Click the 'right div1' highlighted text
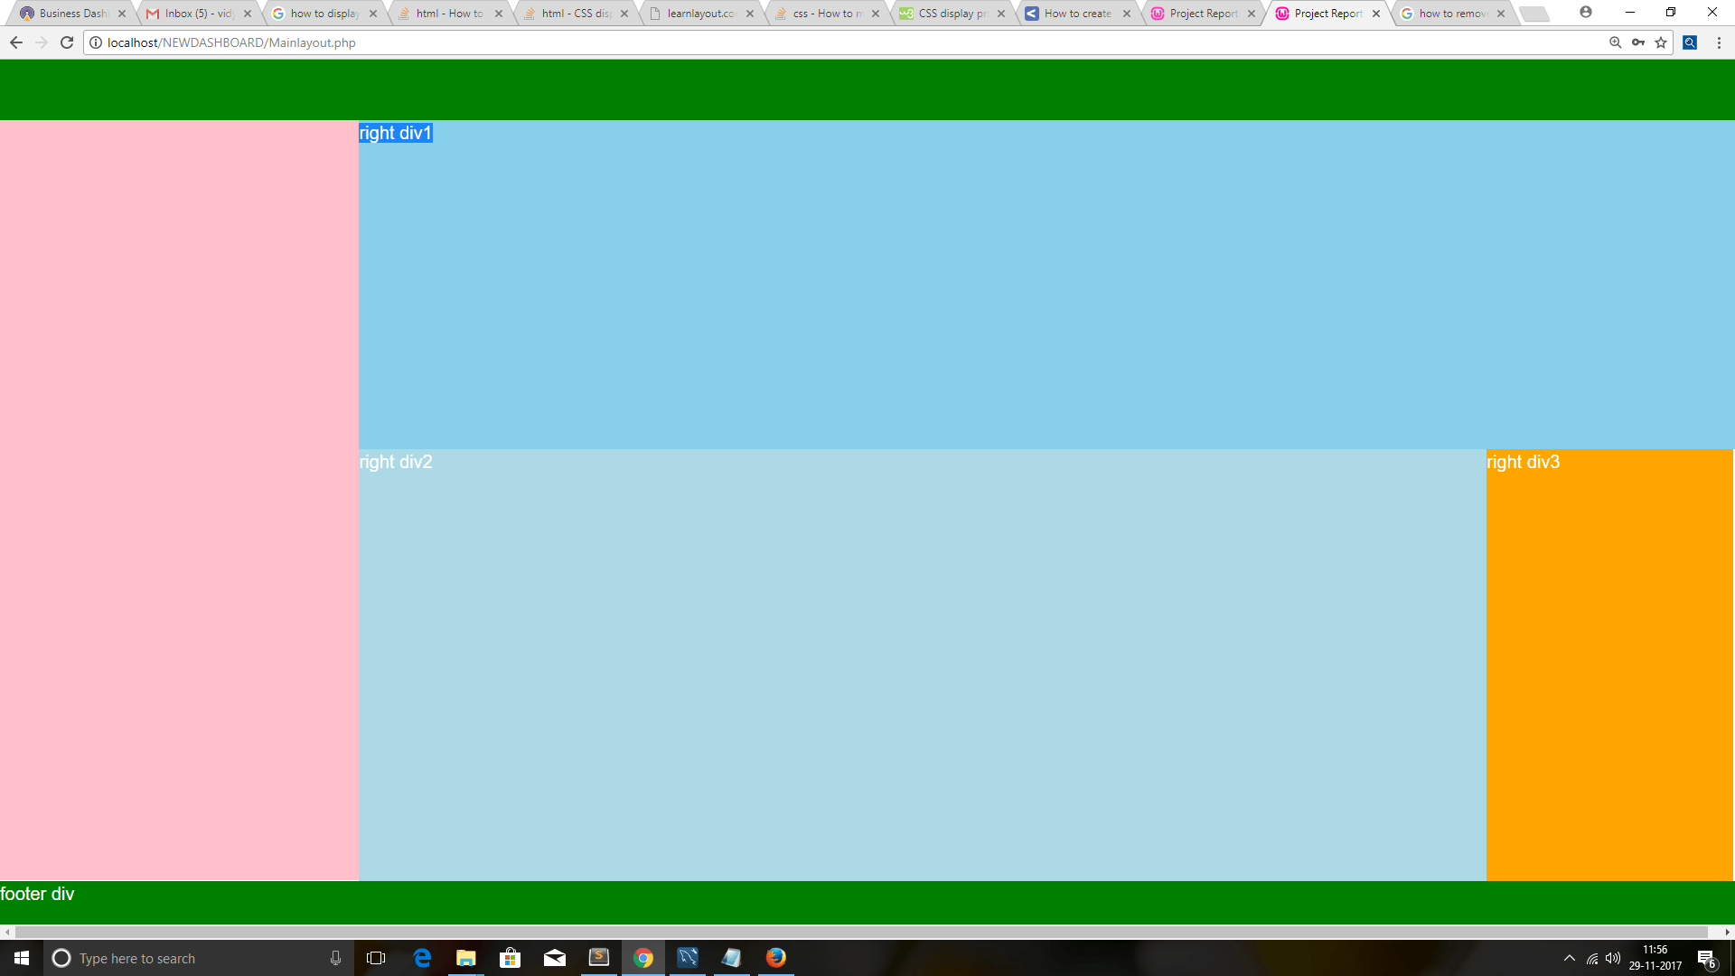Screen dimensions: 1735x976 (396, 133)
